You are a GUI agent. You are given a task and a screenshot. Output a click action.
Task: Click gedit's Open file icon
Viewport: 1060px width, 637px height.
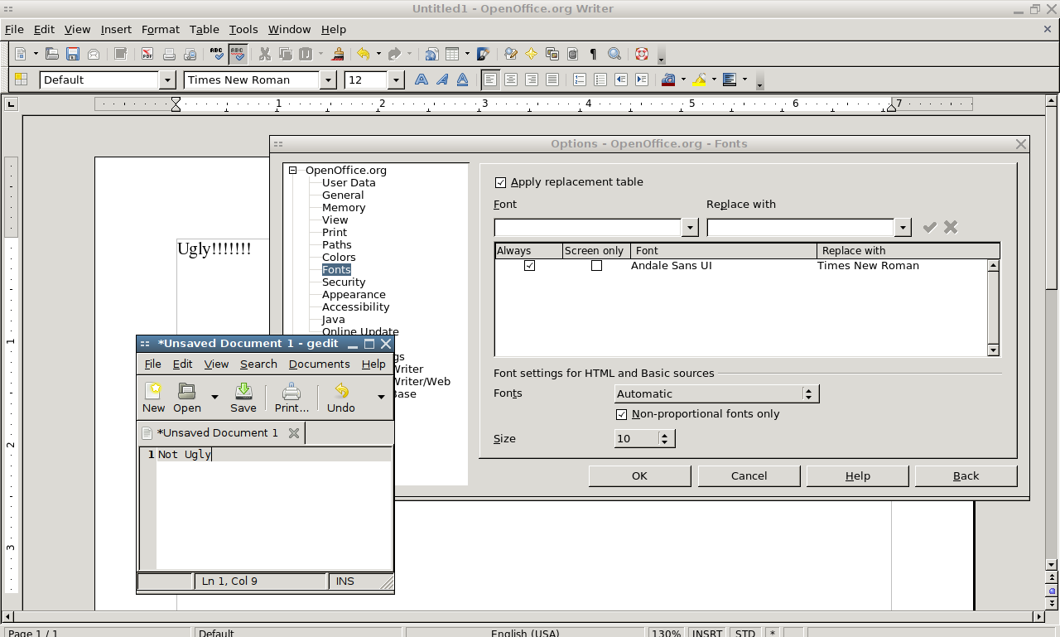(x=187, y=396)
